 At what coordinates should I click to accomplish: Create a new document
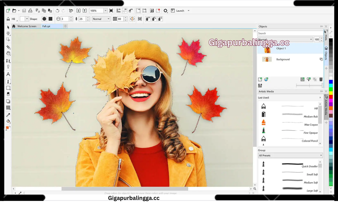click(8, 11)
